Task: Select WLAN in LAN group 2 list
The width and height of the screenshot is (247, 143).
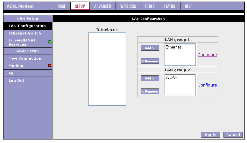Action: (x=172, y=78)
